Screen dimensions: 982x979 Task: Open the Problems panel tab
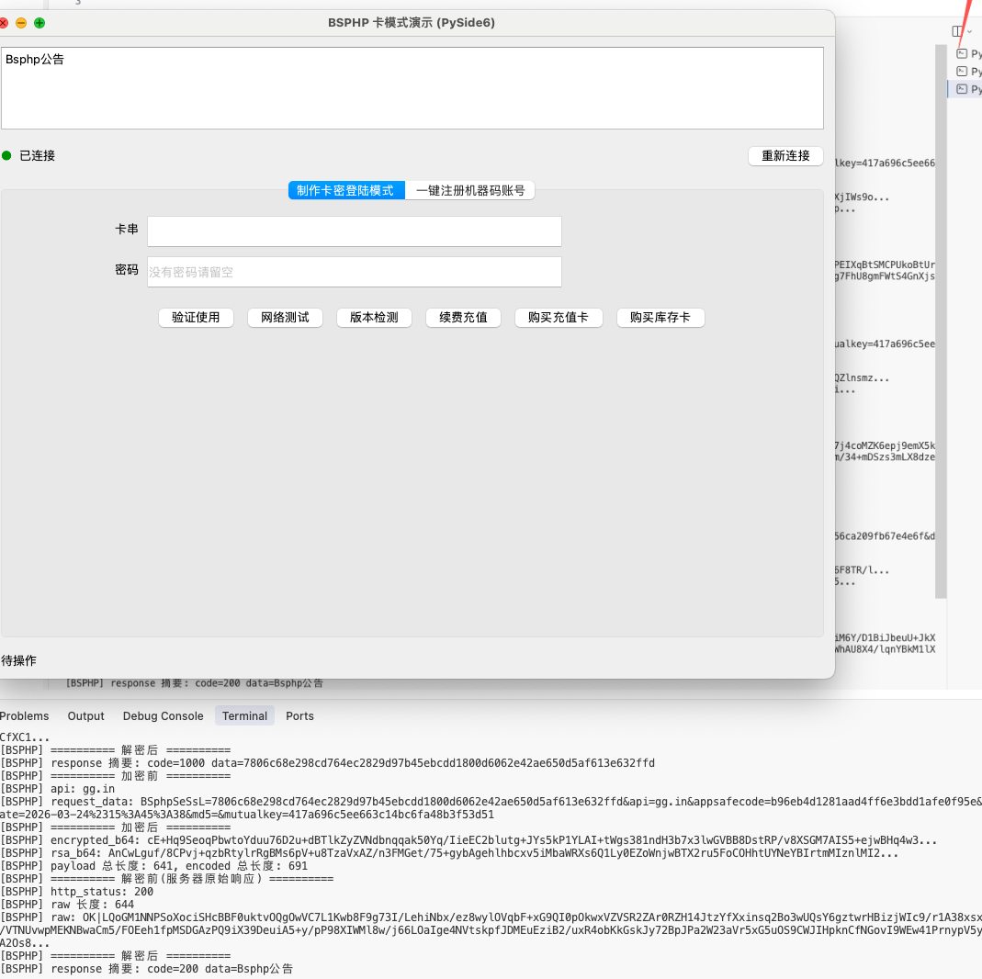[24, 716]
